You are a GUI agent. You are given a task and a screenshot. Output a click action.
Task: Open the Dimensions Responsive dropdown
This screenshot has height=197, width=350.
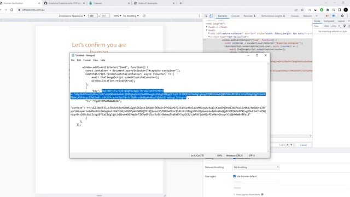(x=72, y=16)
